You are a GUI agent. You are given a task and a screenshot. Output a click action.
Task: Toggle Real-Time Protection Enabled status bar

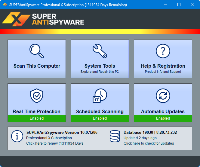click(37, 118)
